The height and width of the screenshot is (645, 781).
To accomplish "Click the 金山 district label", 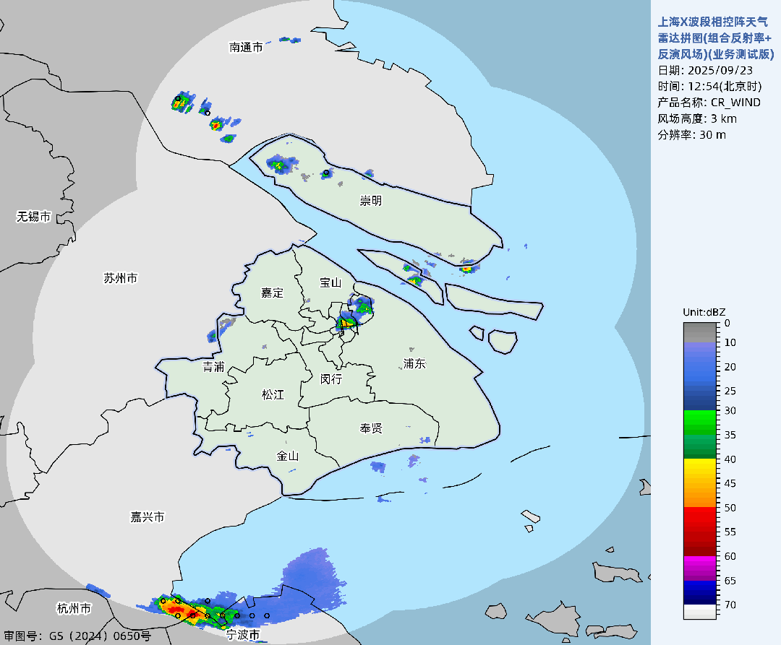I will tap(287, 456).
